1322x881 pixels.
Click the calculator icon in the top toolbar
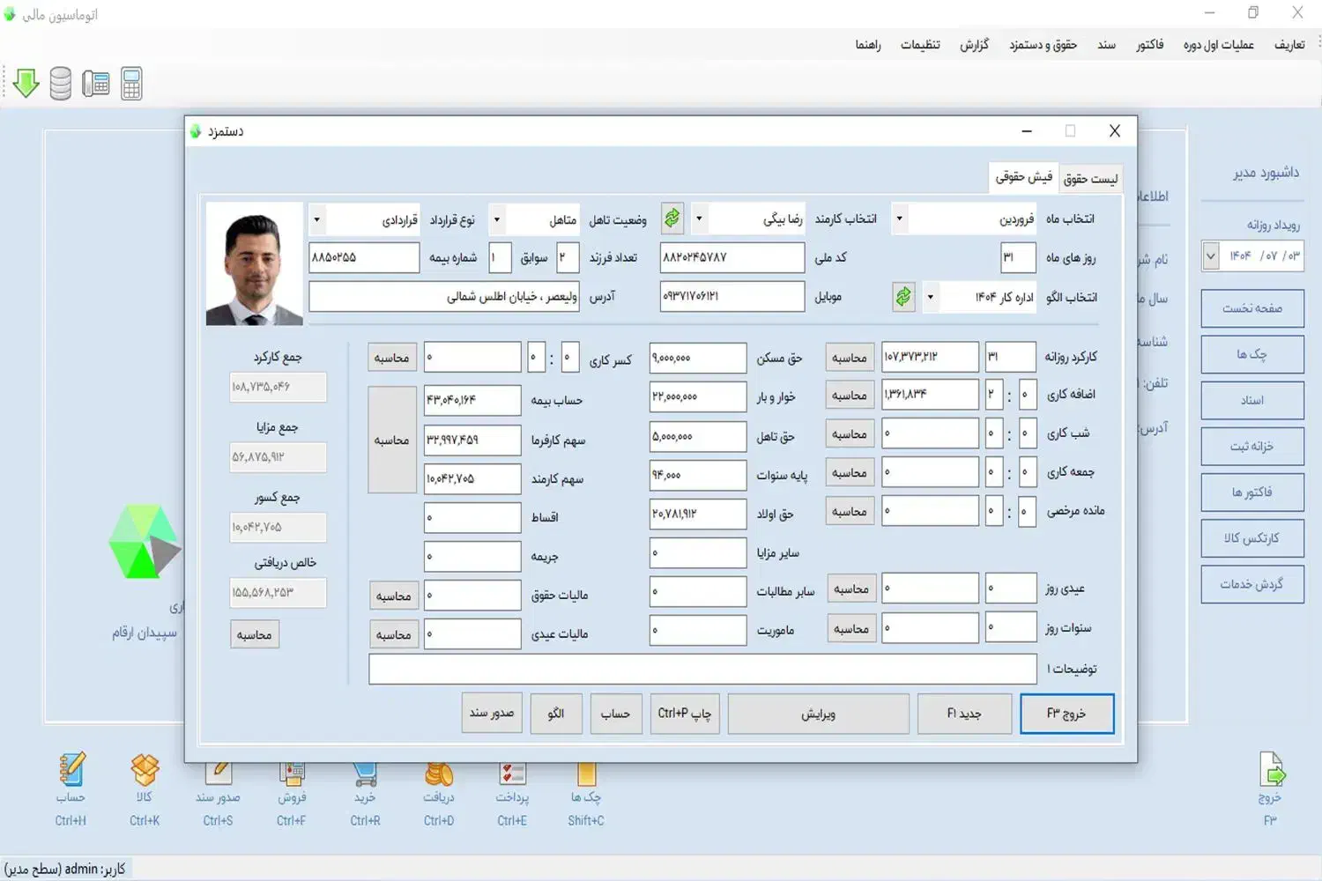click(x=131, y=84)
